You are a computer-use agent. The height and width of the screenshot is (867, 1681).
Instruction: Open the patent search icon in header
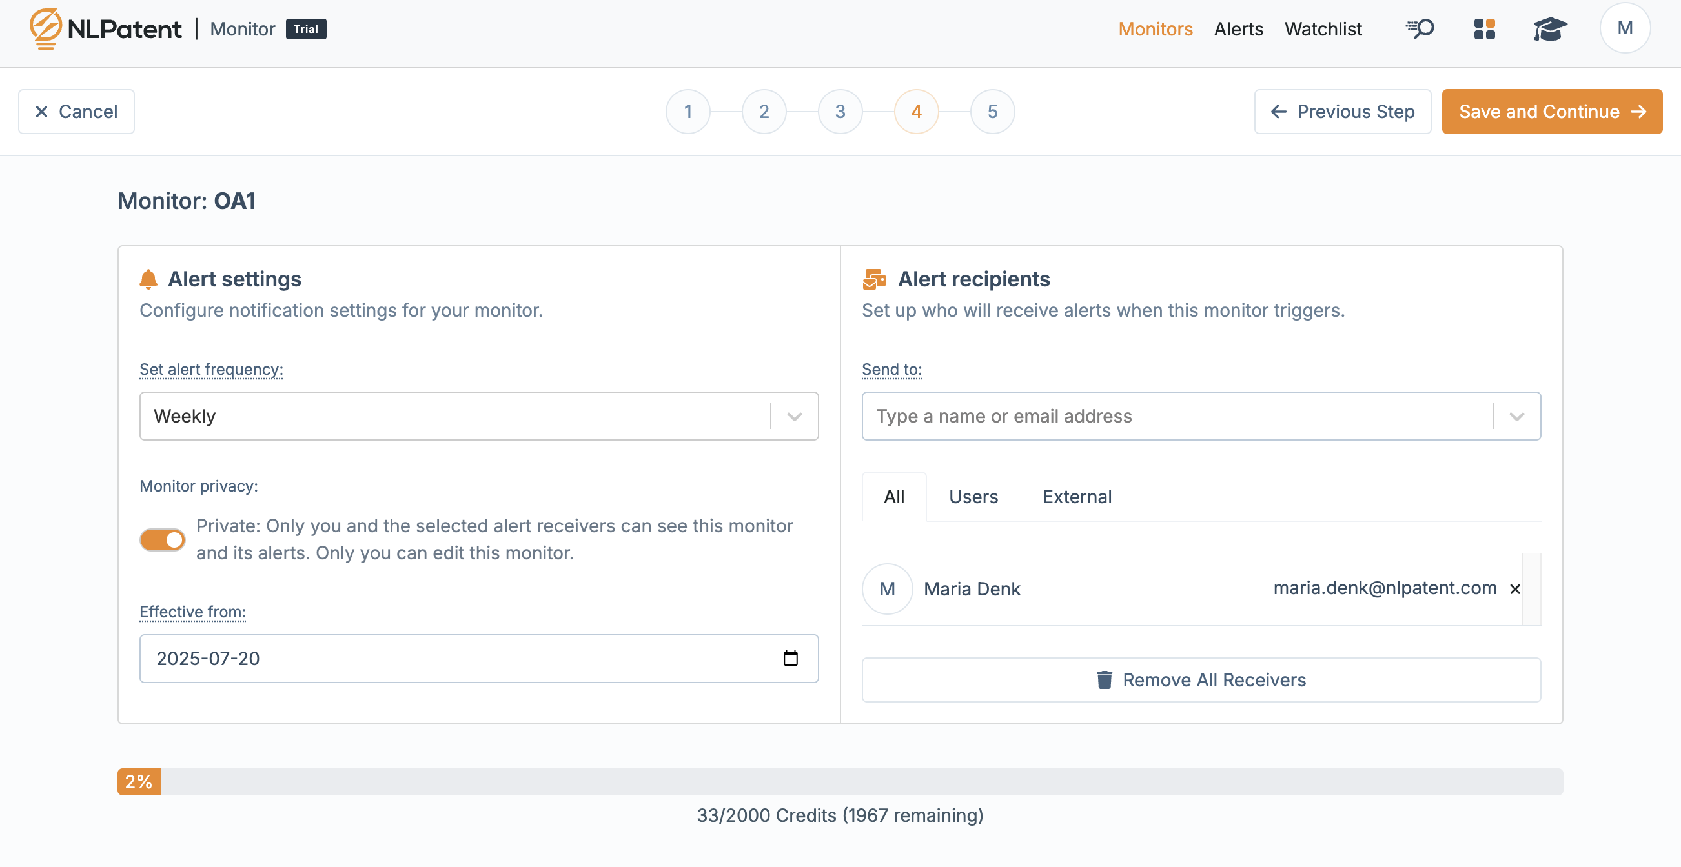1420,28
